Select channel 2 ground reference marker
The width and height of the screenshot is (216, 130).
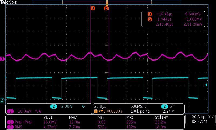(2, 100)
